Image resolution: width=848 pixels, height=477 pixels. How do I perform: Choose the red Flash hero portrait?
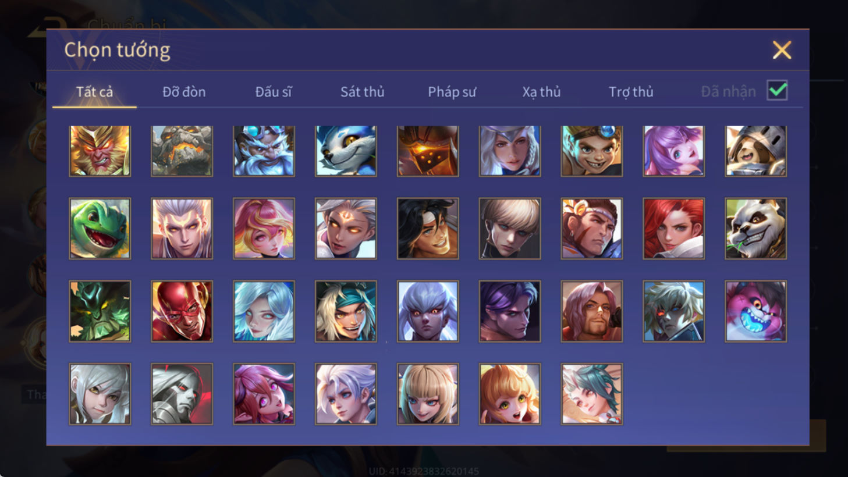182,311
